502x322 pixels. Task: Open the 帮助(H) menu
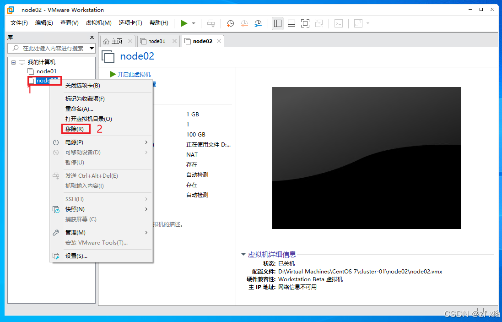pyautogui.click(x=159, y=23)
